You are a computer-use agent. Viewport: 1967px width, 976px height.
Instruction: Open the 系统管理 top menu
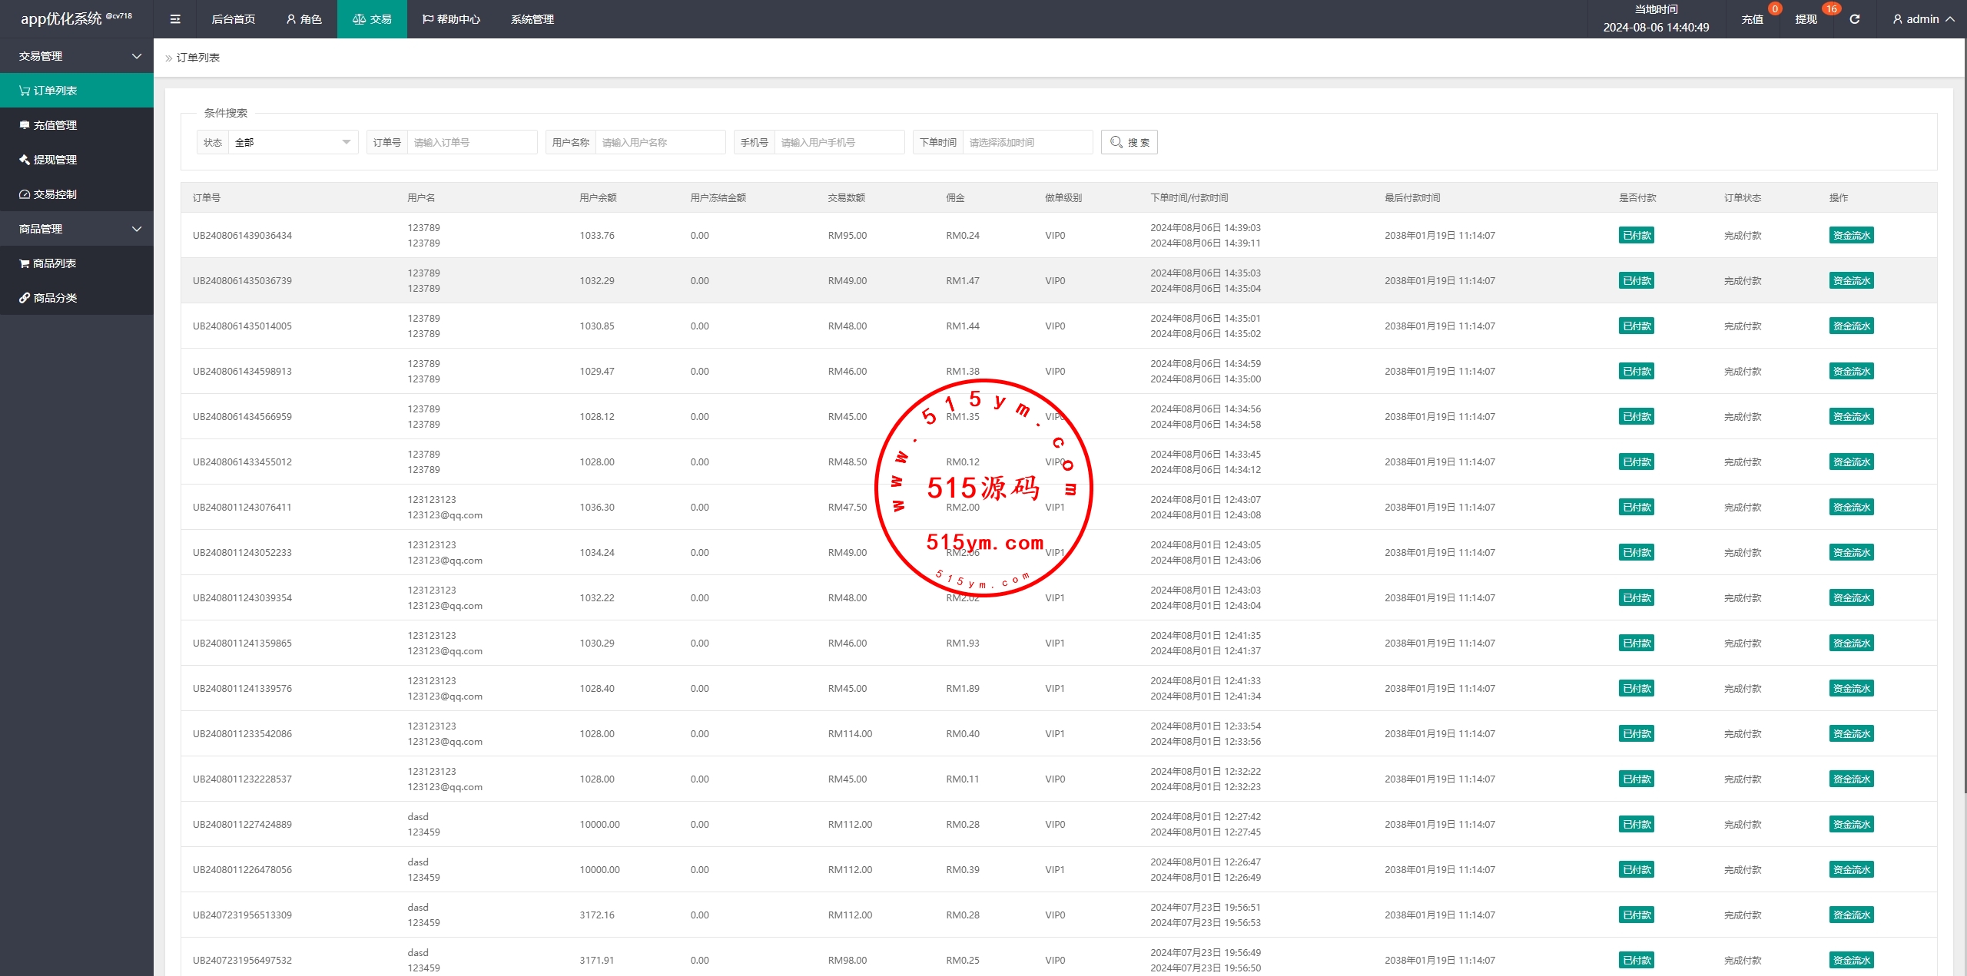[532, 19]
